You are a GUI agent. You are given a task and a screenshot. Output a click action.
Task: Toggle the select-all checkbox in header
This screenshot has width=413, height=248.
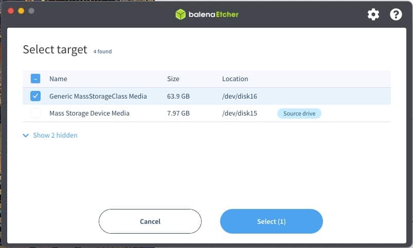(x=35, y=79)
